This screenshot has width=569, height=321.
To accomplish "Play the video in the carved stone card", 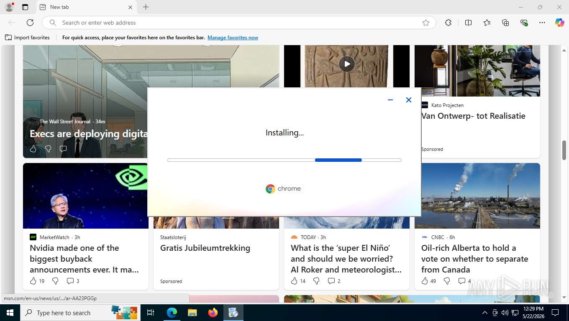I will pos(346,64).
